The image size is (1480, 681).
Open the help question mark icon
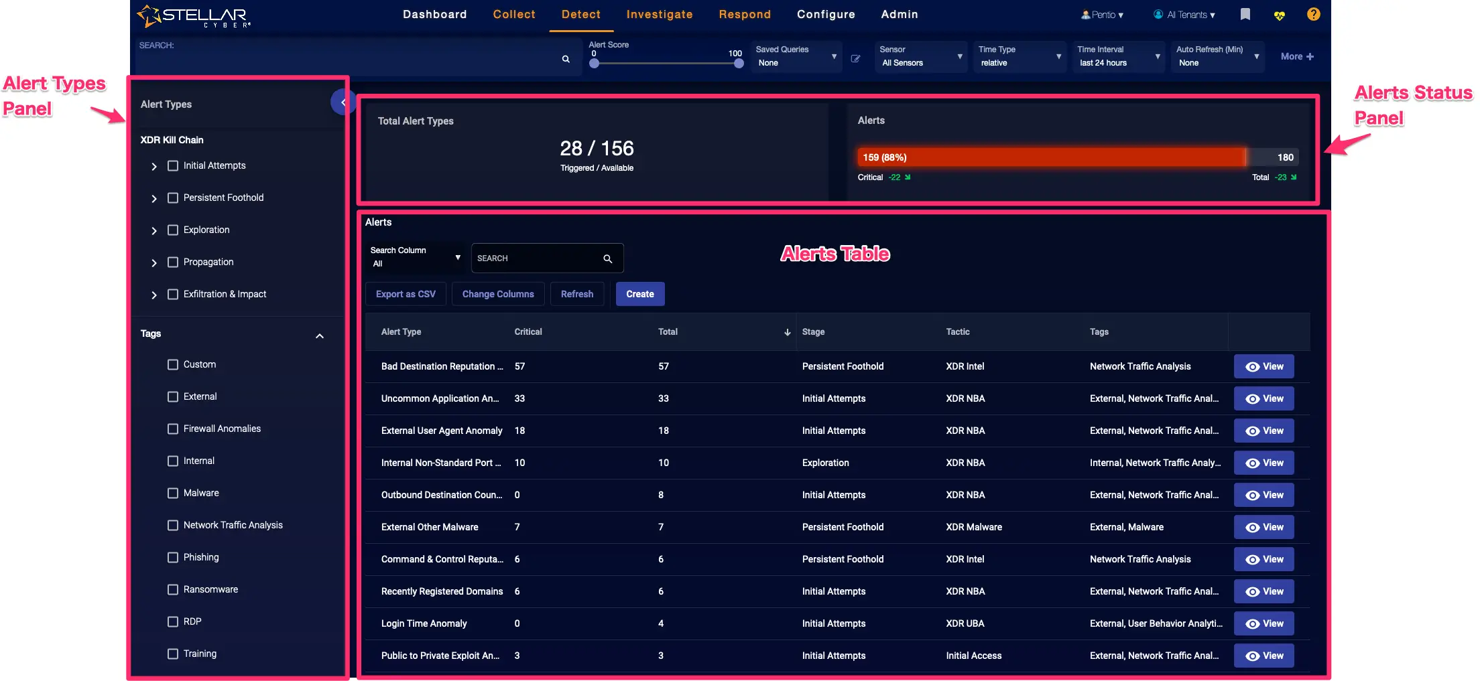click(1313, 14)
